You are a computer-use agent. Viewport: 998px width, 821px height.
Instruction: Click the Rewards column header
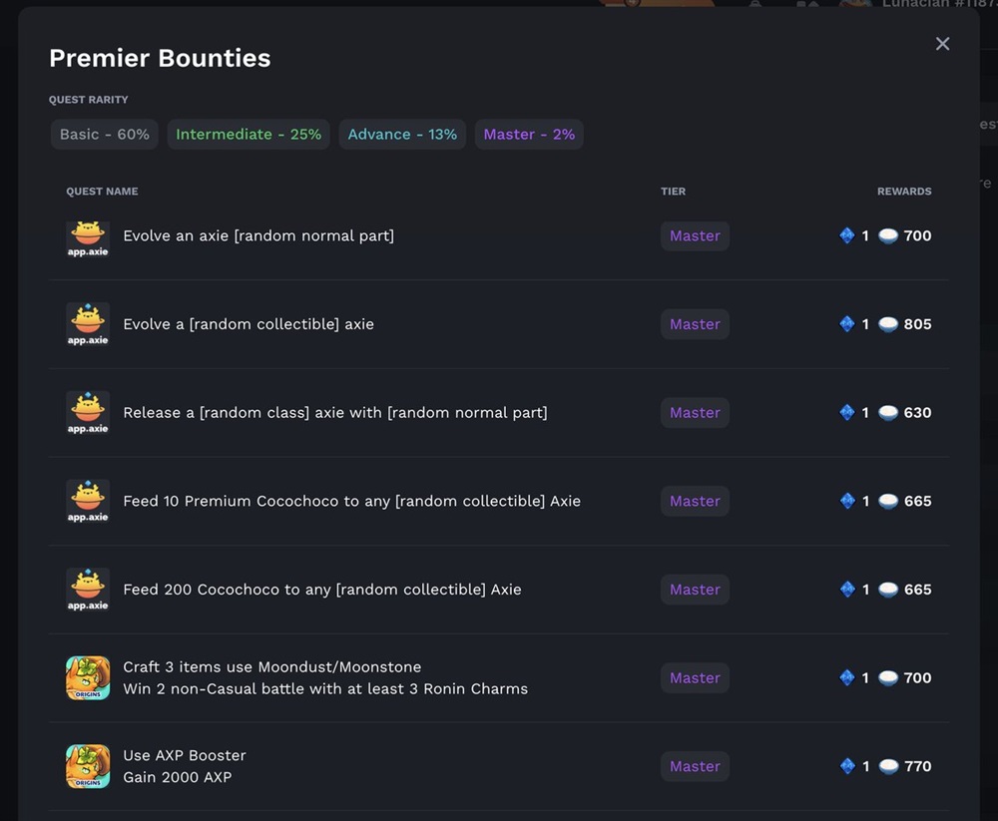(x=904, y=192)
